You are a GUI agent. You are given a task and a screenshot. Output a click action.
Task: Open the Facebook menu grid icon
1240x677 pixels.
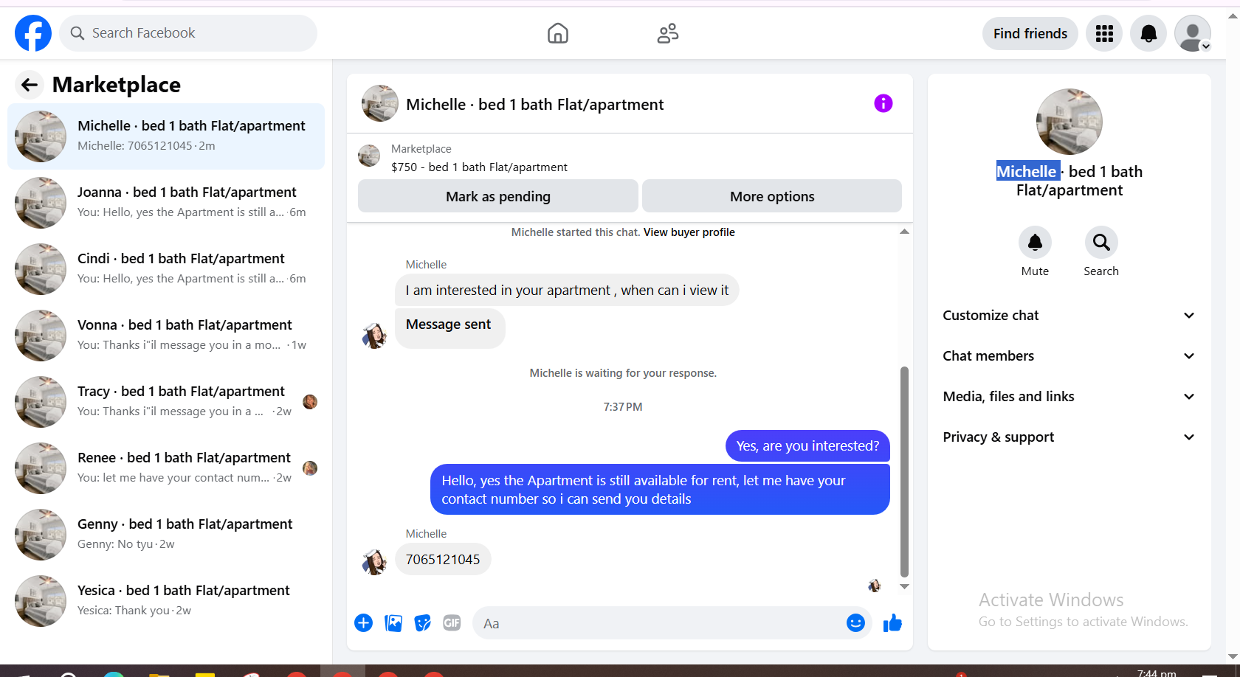[1104, 33]
